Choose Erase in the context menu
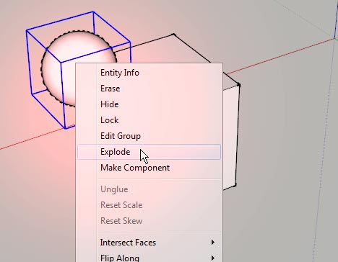The width and height of the screenshot is (338, 262). 149,89
